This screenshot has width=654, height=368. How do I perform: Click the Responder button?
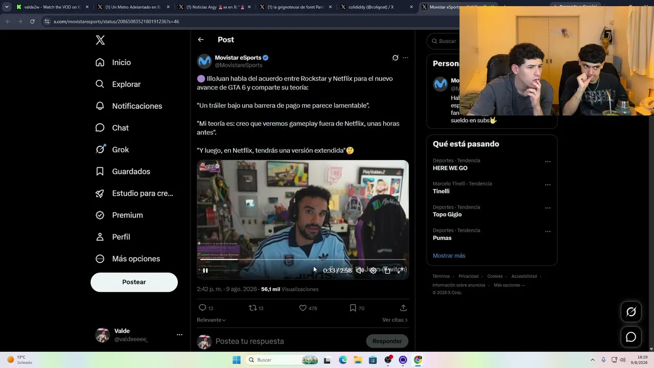(x=387, y=341)
